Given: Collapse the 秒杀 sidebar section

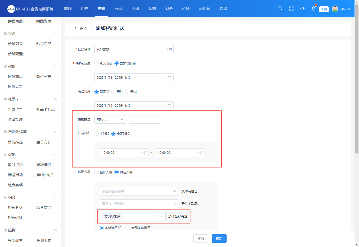Looking at the screenshot, I should point(55,34).
